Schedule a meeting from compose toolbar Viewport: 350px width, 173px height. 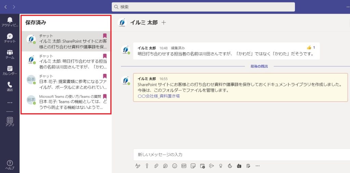click(202, 166)
